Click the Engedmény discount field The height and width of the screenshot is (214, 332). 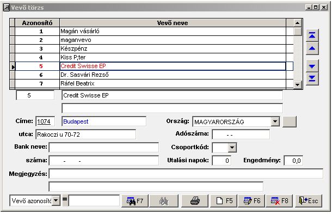pyautogui.click(x=293, y=161)
